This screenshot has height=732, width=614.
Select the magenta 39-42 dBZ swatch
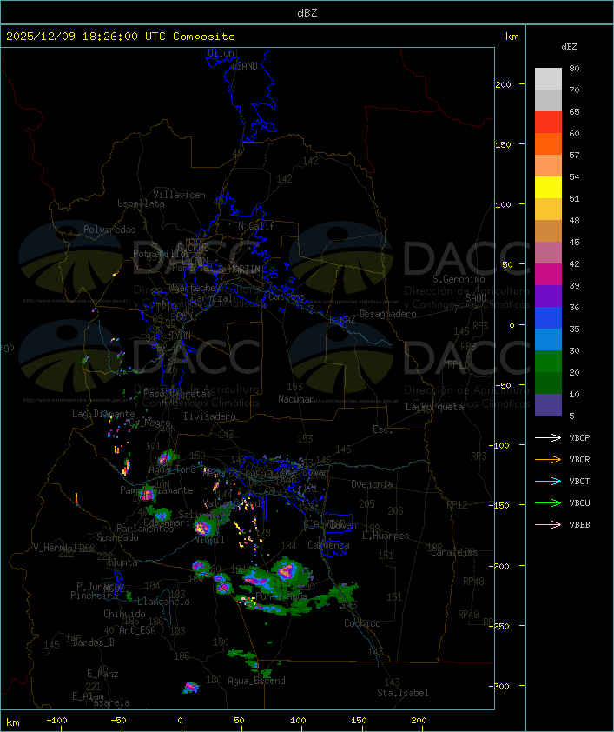[548, 275]
